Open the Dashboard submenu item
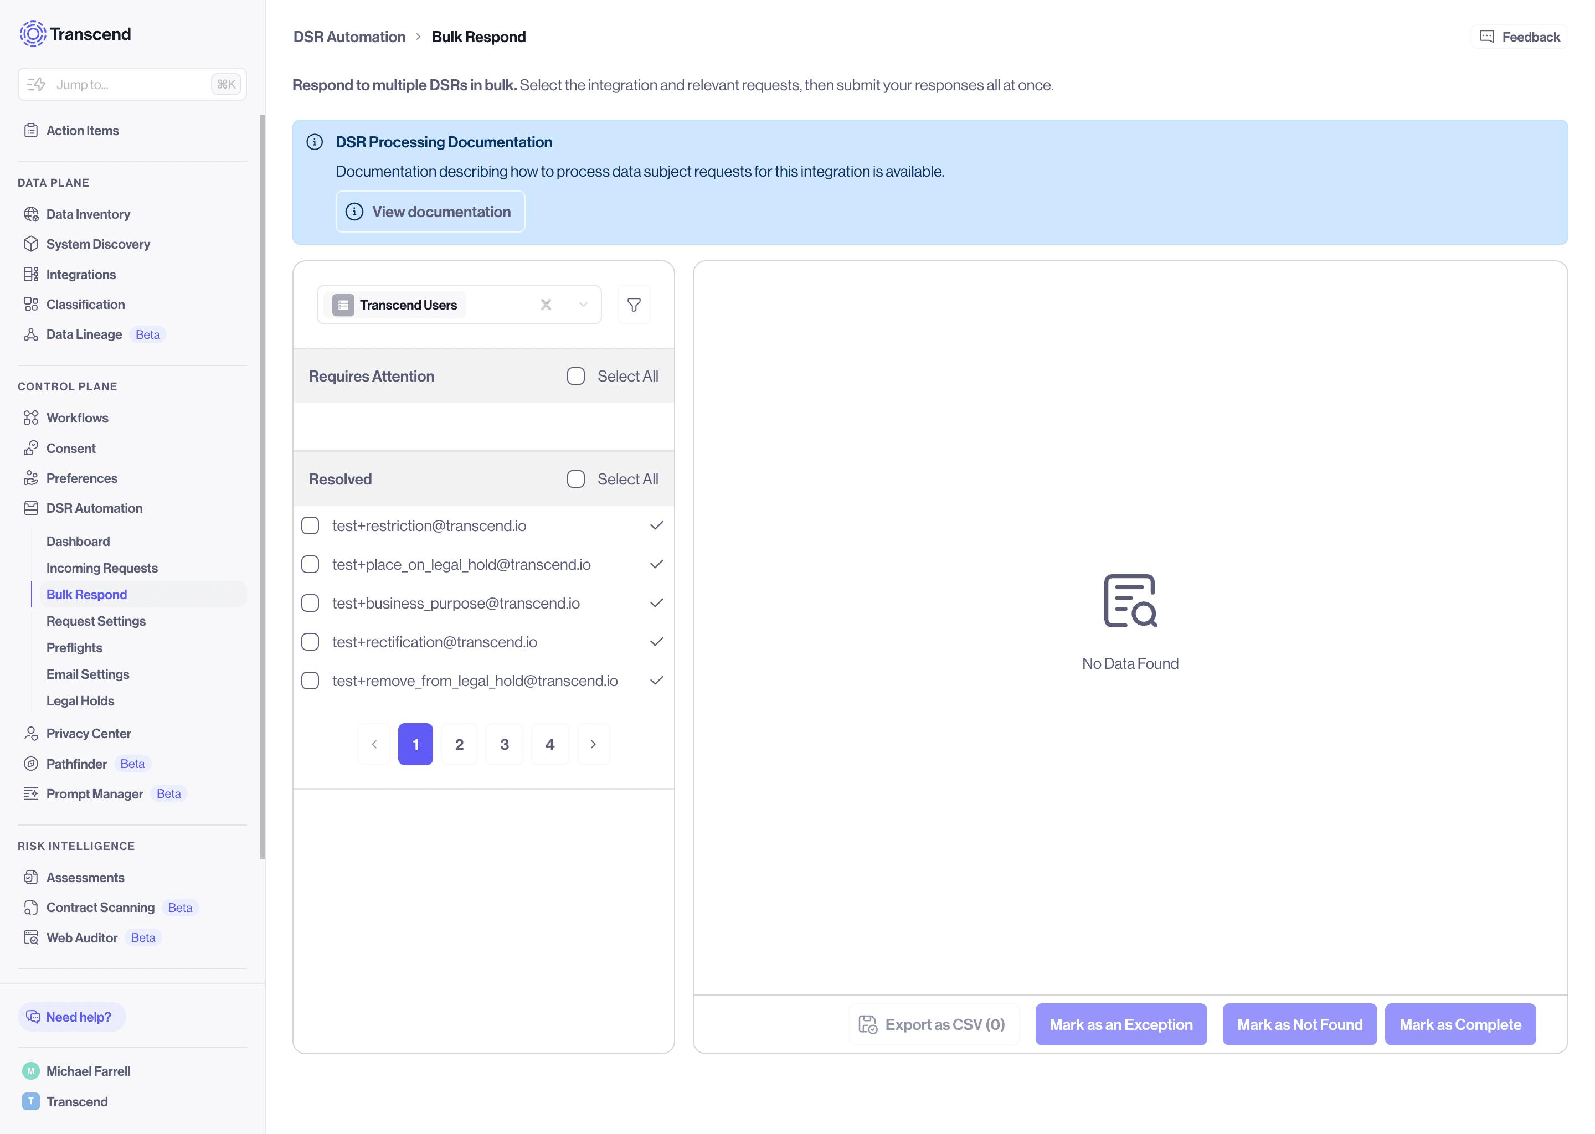The width and height of the screenshot is (1595, 1134). coord(78,542)
